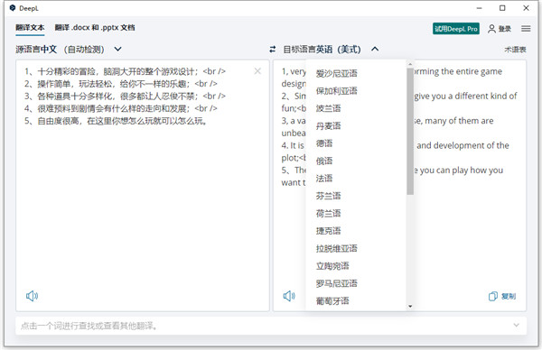Choose 捷克语 as target language
542x350 pixels.
click(329, 231)
